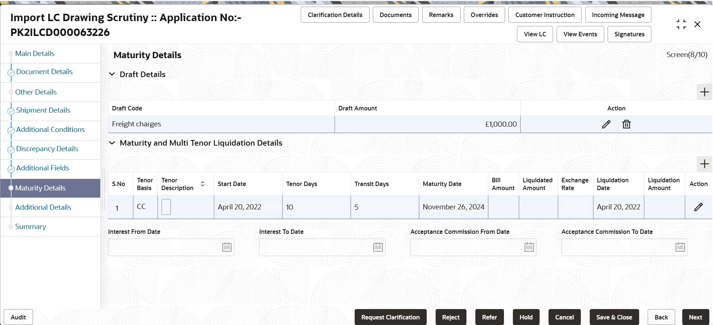Image resolution: width=713 pixels, height=325 pixels.
Task: Collapse the Draft Details section
Action: tap(112, 74)
